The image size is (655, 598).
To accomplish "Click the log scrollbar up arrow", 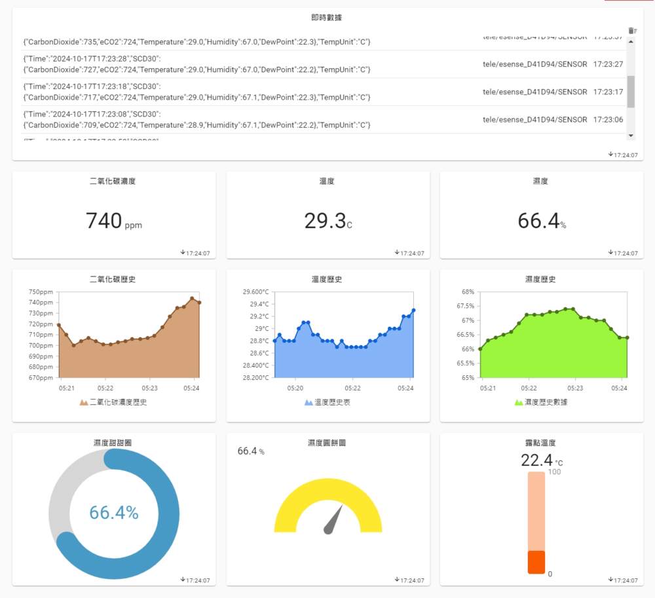I will (631, 41).
